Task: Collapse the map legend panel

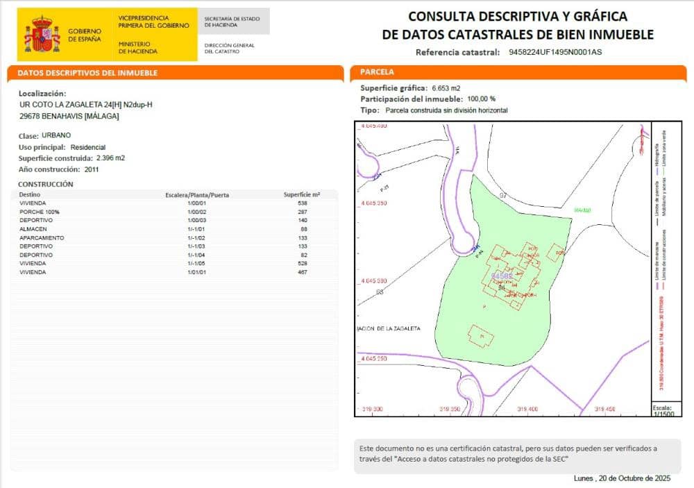Action: tap(661, 264)
